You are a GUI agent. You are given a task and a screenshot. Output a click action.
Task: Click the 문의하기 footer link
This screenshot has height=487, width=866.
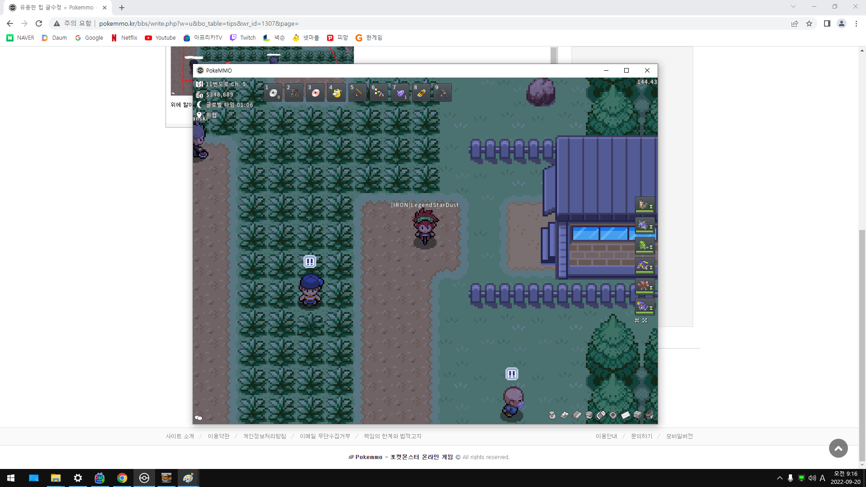point(641,436)
